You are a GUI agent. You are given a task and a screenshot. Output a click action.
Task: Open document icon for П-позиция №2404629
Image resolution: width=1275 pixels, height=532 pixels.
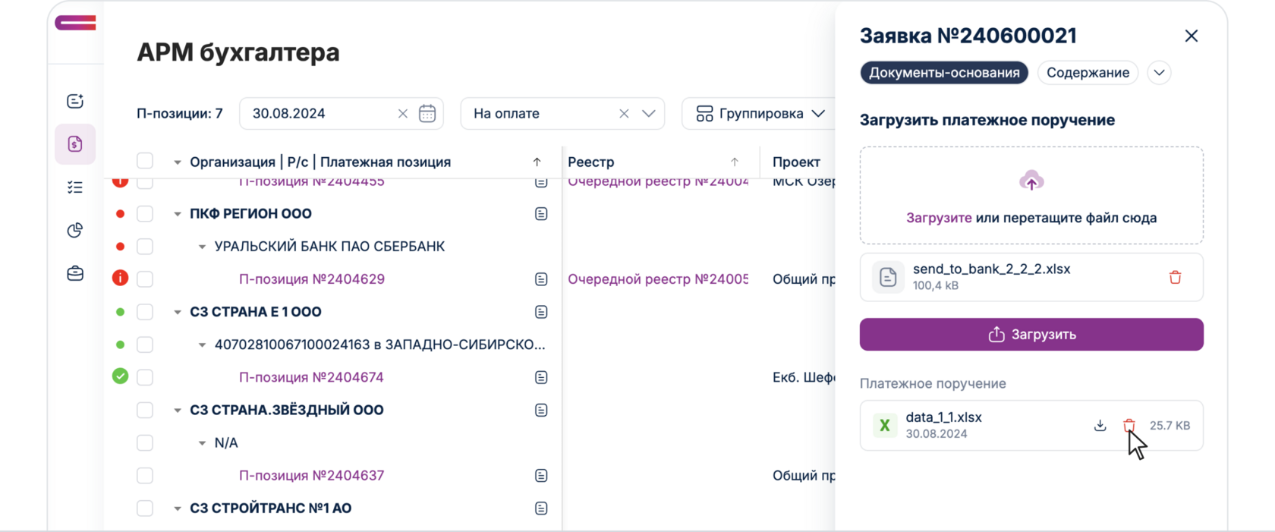point(541,279)
